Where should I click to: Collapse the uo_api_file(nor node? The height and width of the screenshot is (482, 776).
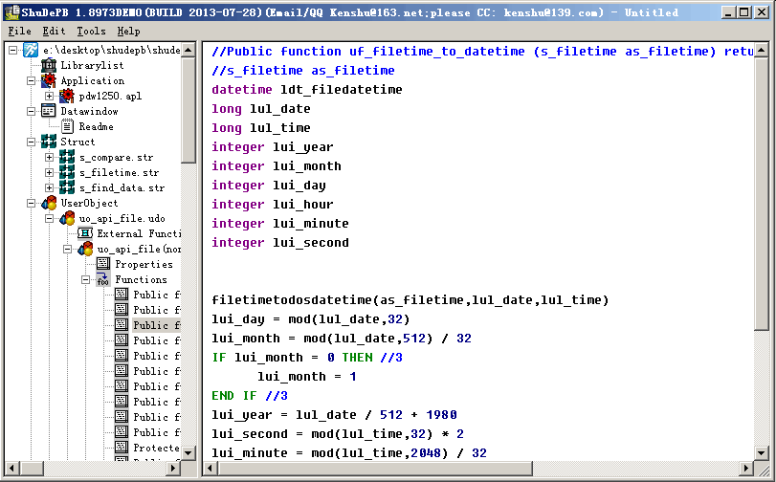coord(68,249)
